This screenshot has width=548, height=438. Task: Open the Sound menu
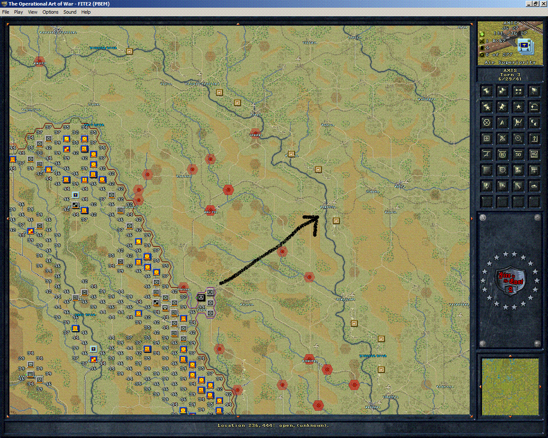tap(70, 12)
